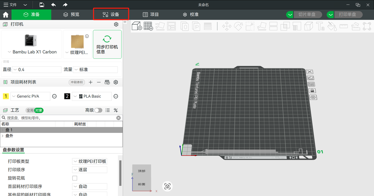Click the plate arrange icon beside bed
This screenshot has width=374, height=196.
click(311, 84)
